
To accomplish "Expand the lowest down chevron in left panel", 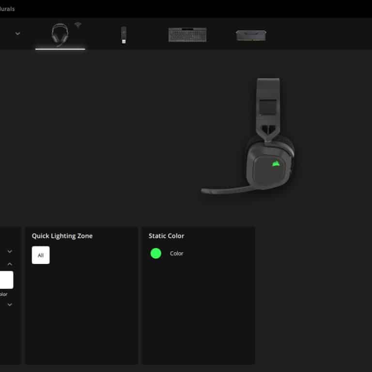I will pos(10,305).
